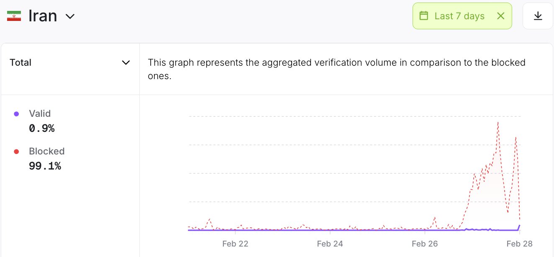Click the Total selector label
The image size is (554, 257).
click(21, 63)
